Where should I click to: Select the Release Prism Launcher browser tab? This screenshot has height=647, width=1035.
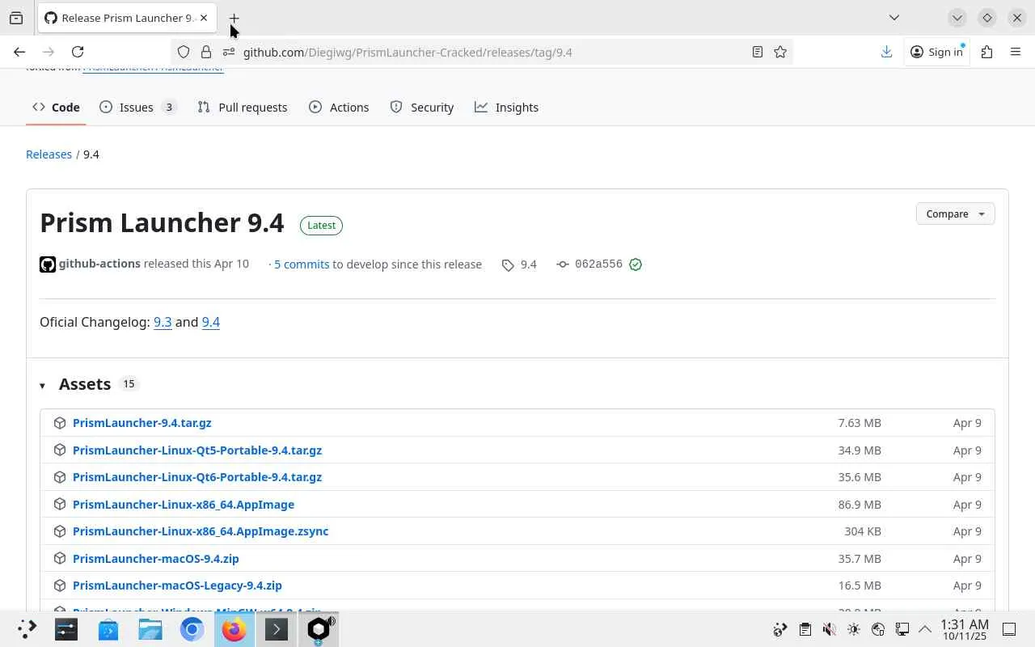[x=127, y=18]
